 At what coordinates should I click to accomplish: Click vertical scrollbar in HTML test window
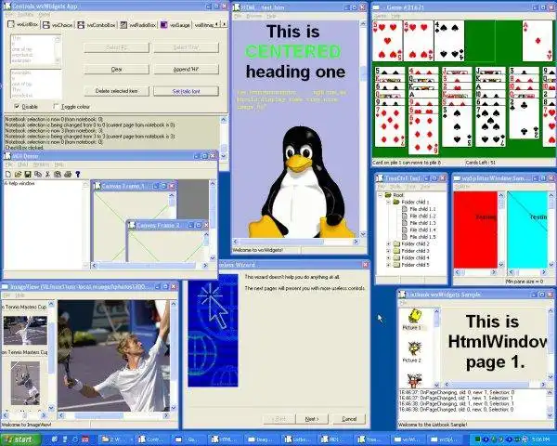tap(363, 129)
